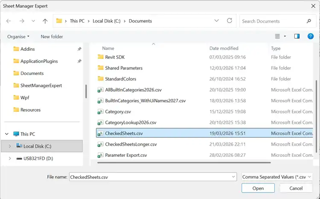Click the Cancel button
The image size is (320, 199).
tap(296, 188)
